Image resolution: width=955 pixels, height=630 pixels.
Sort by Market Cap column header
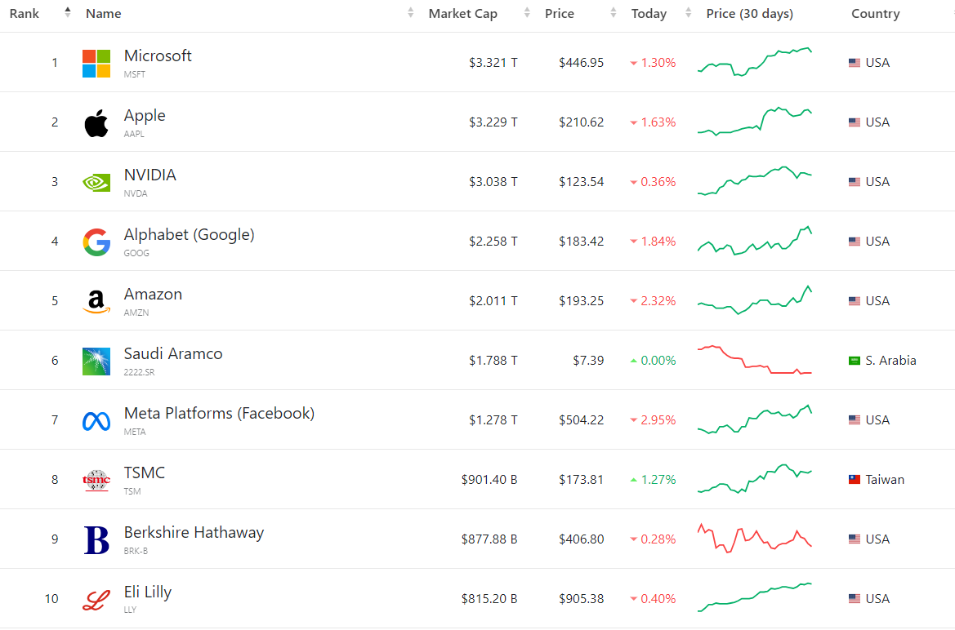click(462, 14)
